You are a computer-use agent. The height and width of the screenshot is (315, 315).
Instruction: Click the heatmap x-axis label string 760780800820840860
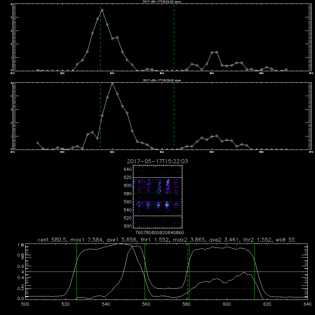(x=159, y=232)
